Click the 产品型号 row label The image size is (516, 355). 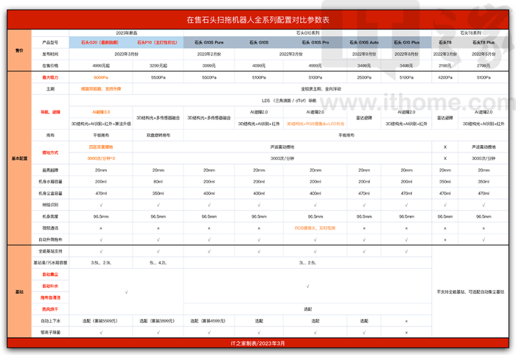[x=50, y=43]
